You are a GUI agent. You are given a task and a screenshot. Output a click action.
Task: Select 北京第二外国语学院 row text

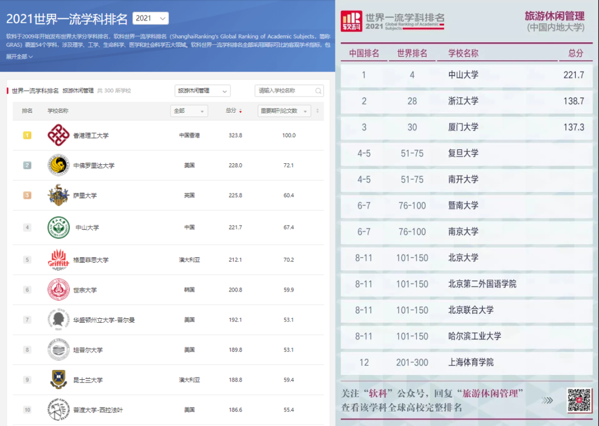(x=482, y=284)
